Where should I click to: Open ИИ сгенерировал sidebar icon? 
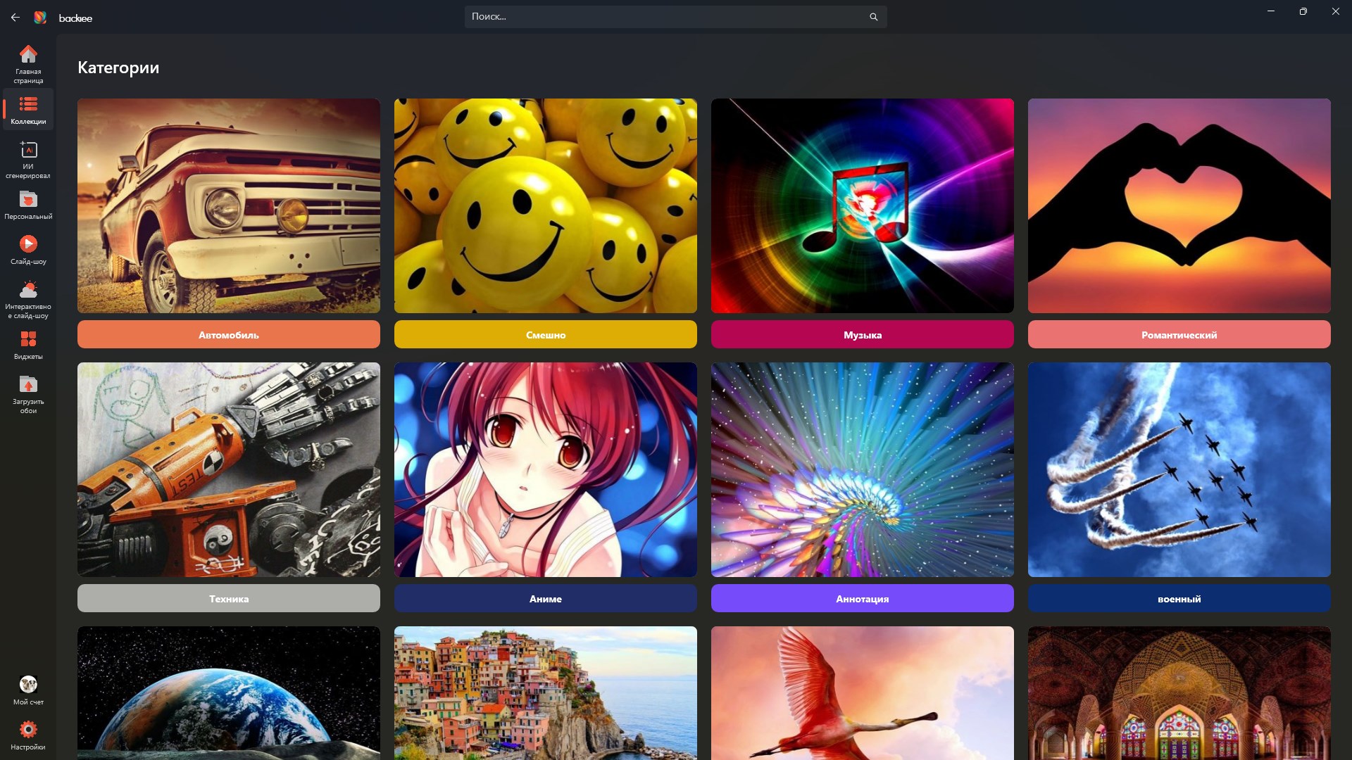28,149
